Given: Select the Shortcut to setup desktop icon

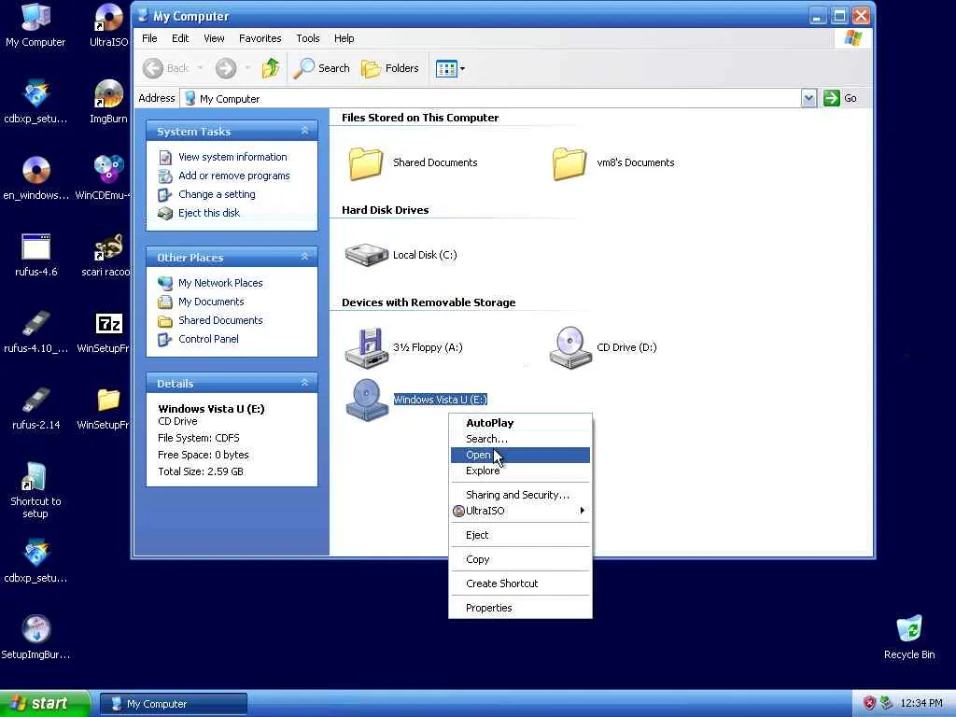Looking at the screenshot, I should (35, 491).
